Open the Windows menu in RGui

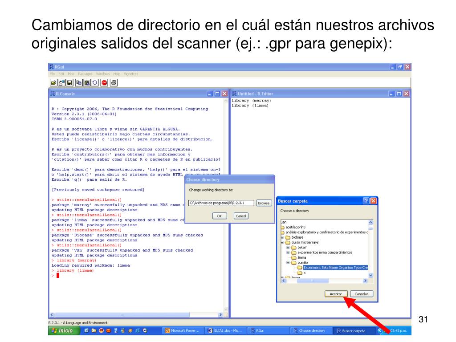pyautogui.click(x=103, y=74)
